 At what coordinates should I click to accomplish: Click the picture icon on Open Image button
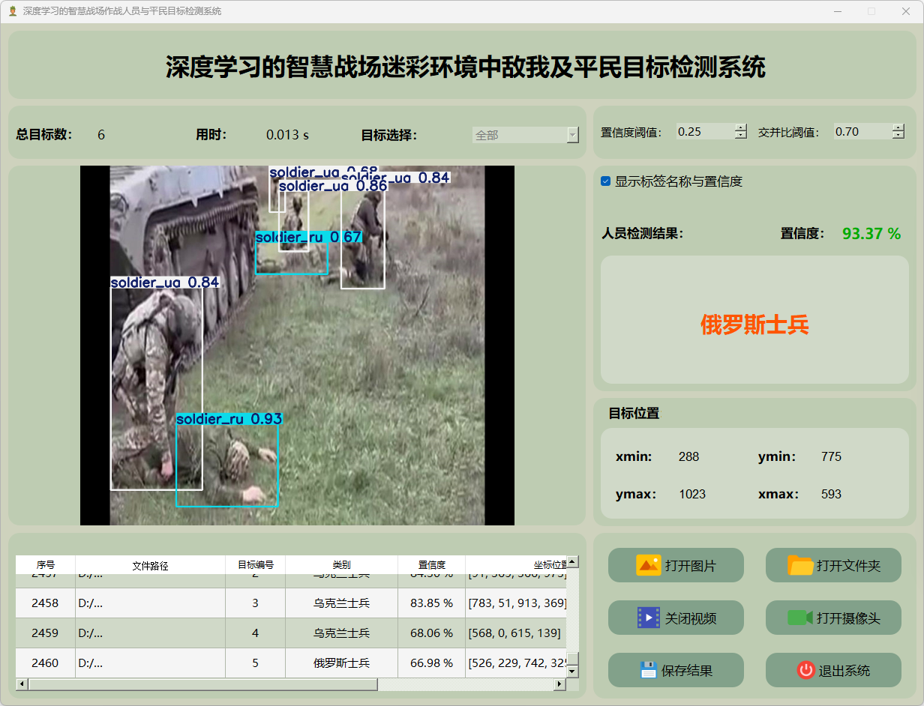pos(648,565)
